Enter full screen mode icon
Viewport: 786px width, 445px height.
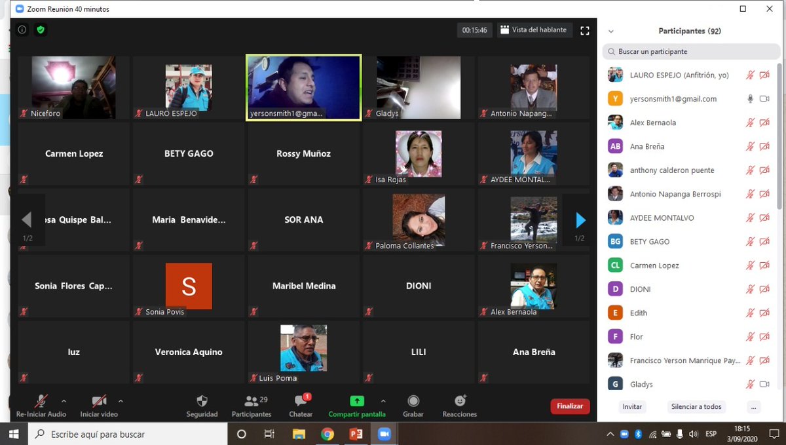click(x=585, y=30)
